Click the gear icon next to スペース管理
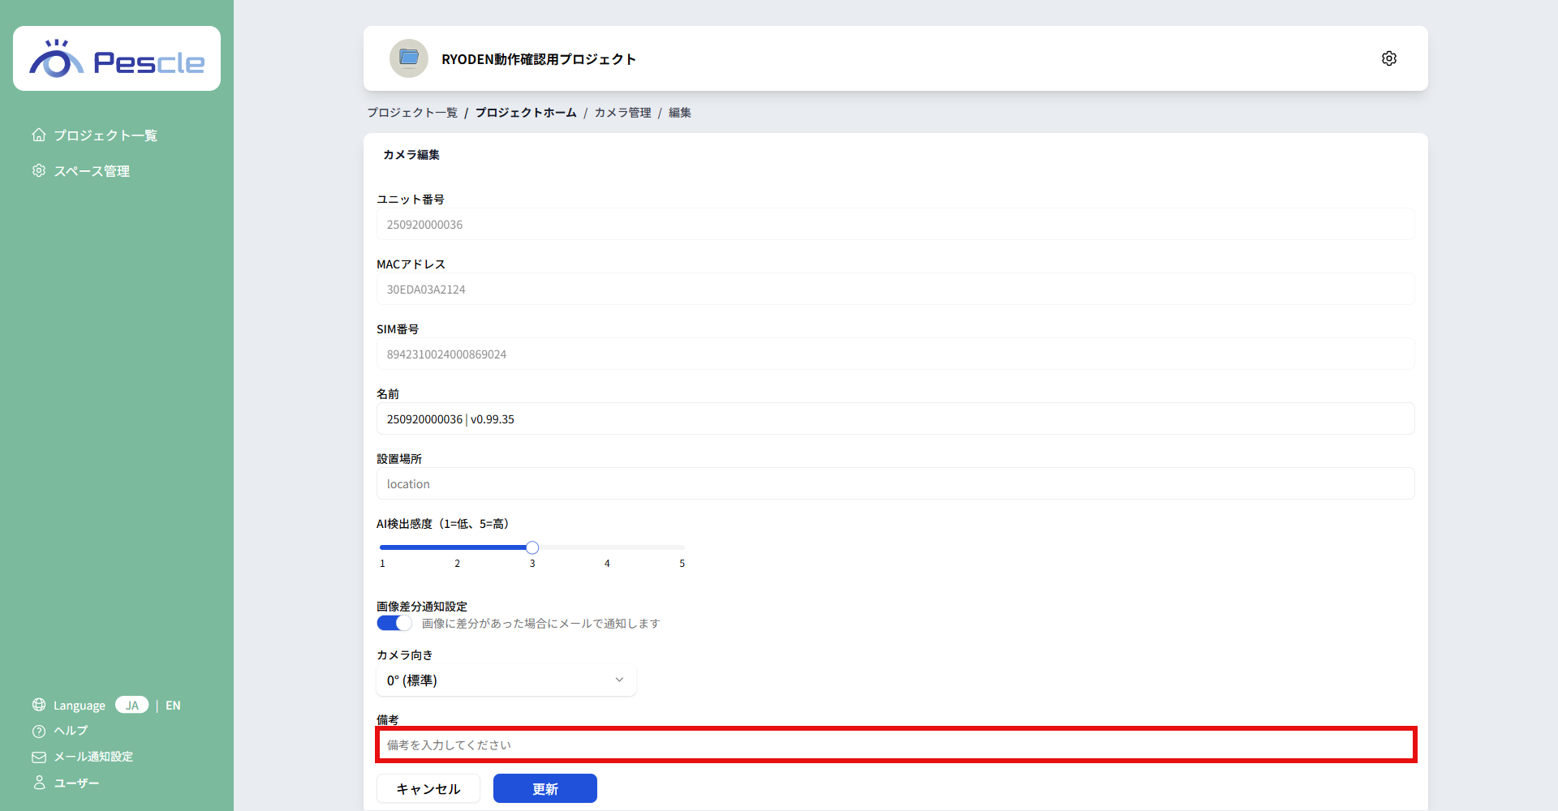This screenshot has width=1558, height=811. (x=38, y=170)
